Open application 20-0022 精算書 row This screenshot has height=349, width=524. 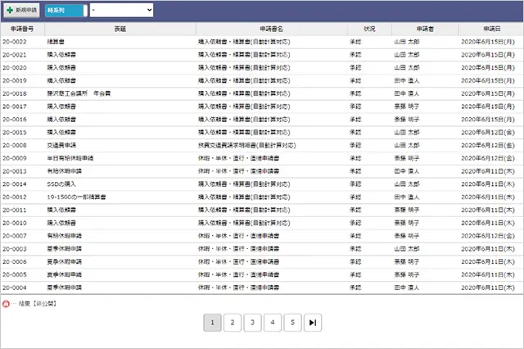[x=57, y=40]
